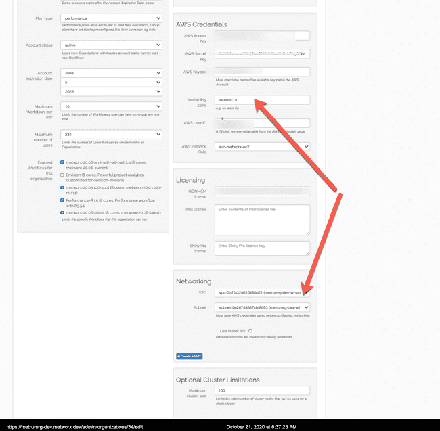Click the Licensing section heading

pyautogui.click(x=190, y=180)
